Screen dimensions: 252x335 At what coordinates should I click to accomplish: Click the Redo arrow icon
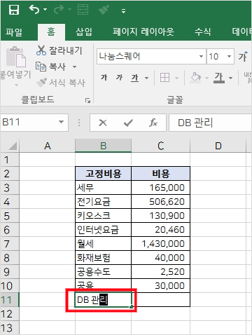click(x=59, y=9)
